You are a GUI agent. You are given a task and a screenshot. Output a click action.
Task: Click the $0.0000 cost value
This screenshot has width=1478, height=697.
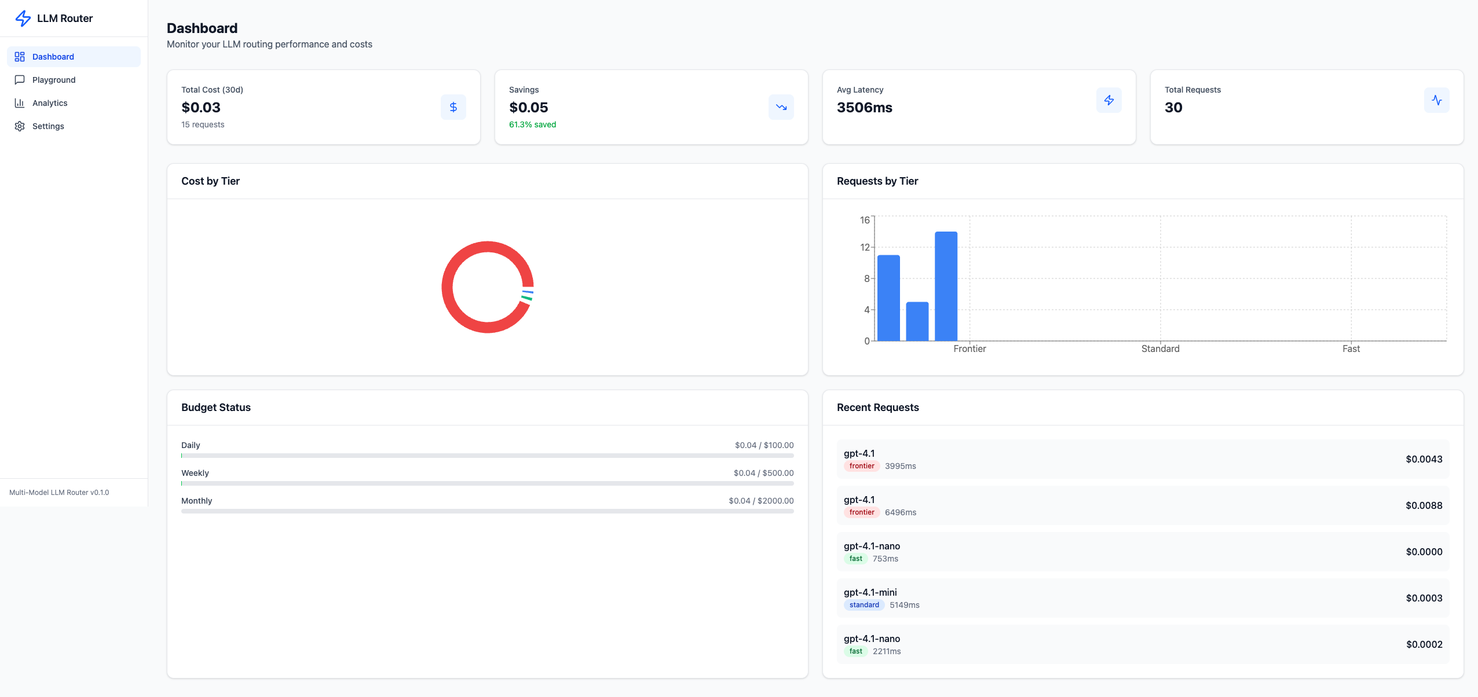(x=1424, y=552)
